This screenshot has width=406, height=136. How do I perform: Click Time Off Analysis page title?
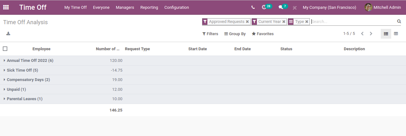26,22
